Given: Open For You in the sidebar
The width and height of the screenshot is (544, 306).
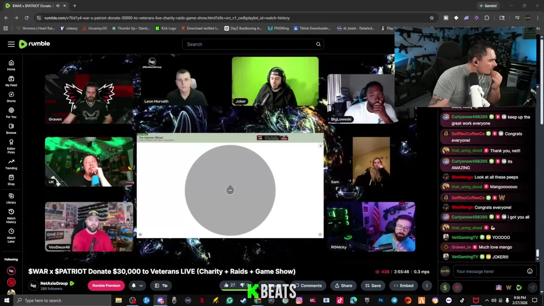Looking at the screenshot, I should pyautogui.click(x=11, y=113).
